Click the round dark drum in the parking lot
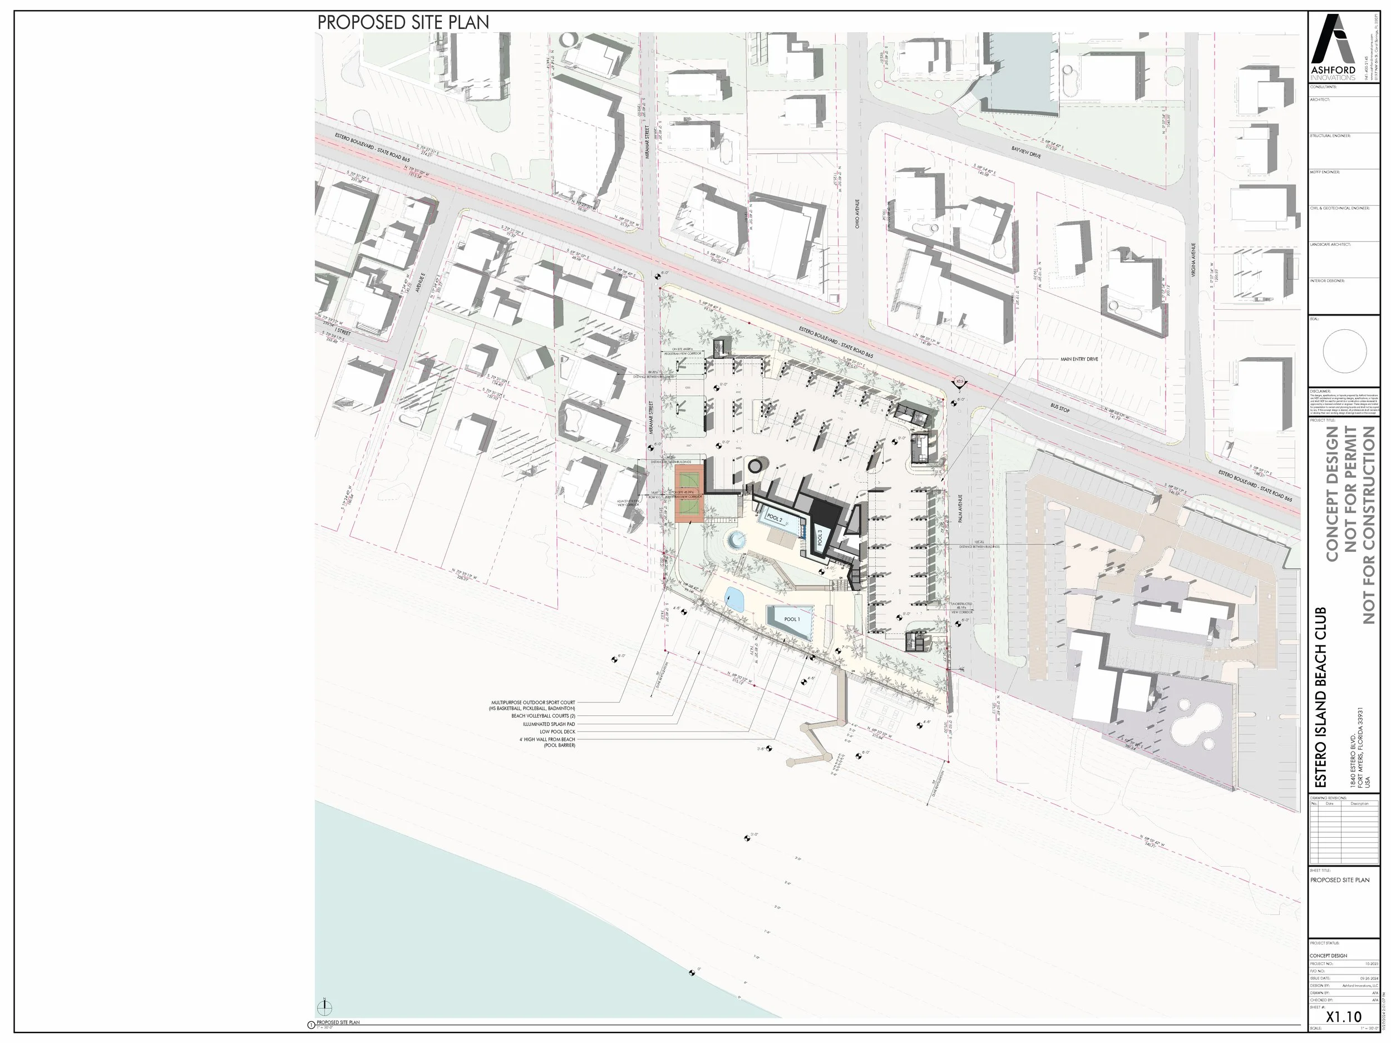 click(x=755, y=466)
